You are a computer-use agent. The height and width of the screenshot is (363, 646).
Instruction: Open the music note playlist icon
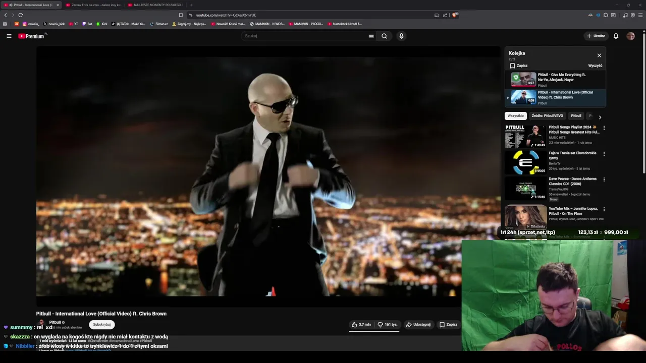click(625, 15)
